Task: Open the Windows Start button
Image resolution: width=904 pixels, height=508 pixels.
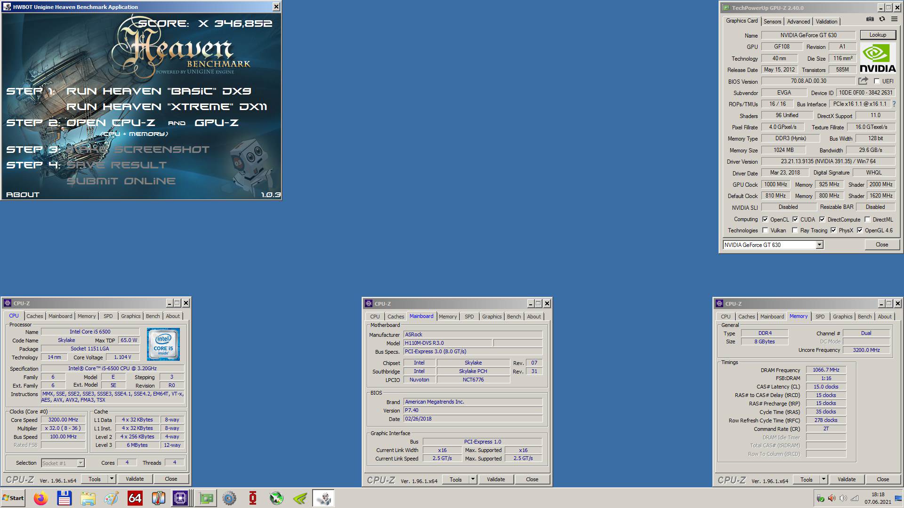Action: 13,498
